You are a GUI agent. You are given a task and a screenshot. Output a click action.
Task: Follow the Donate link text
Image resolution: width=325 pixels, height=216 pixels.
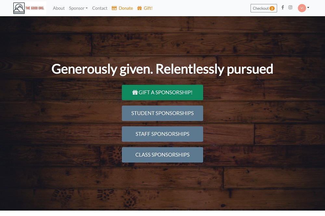coord(126,8)
